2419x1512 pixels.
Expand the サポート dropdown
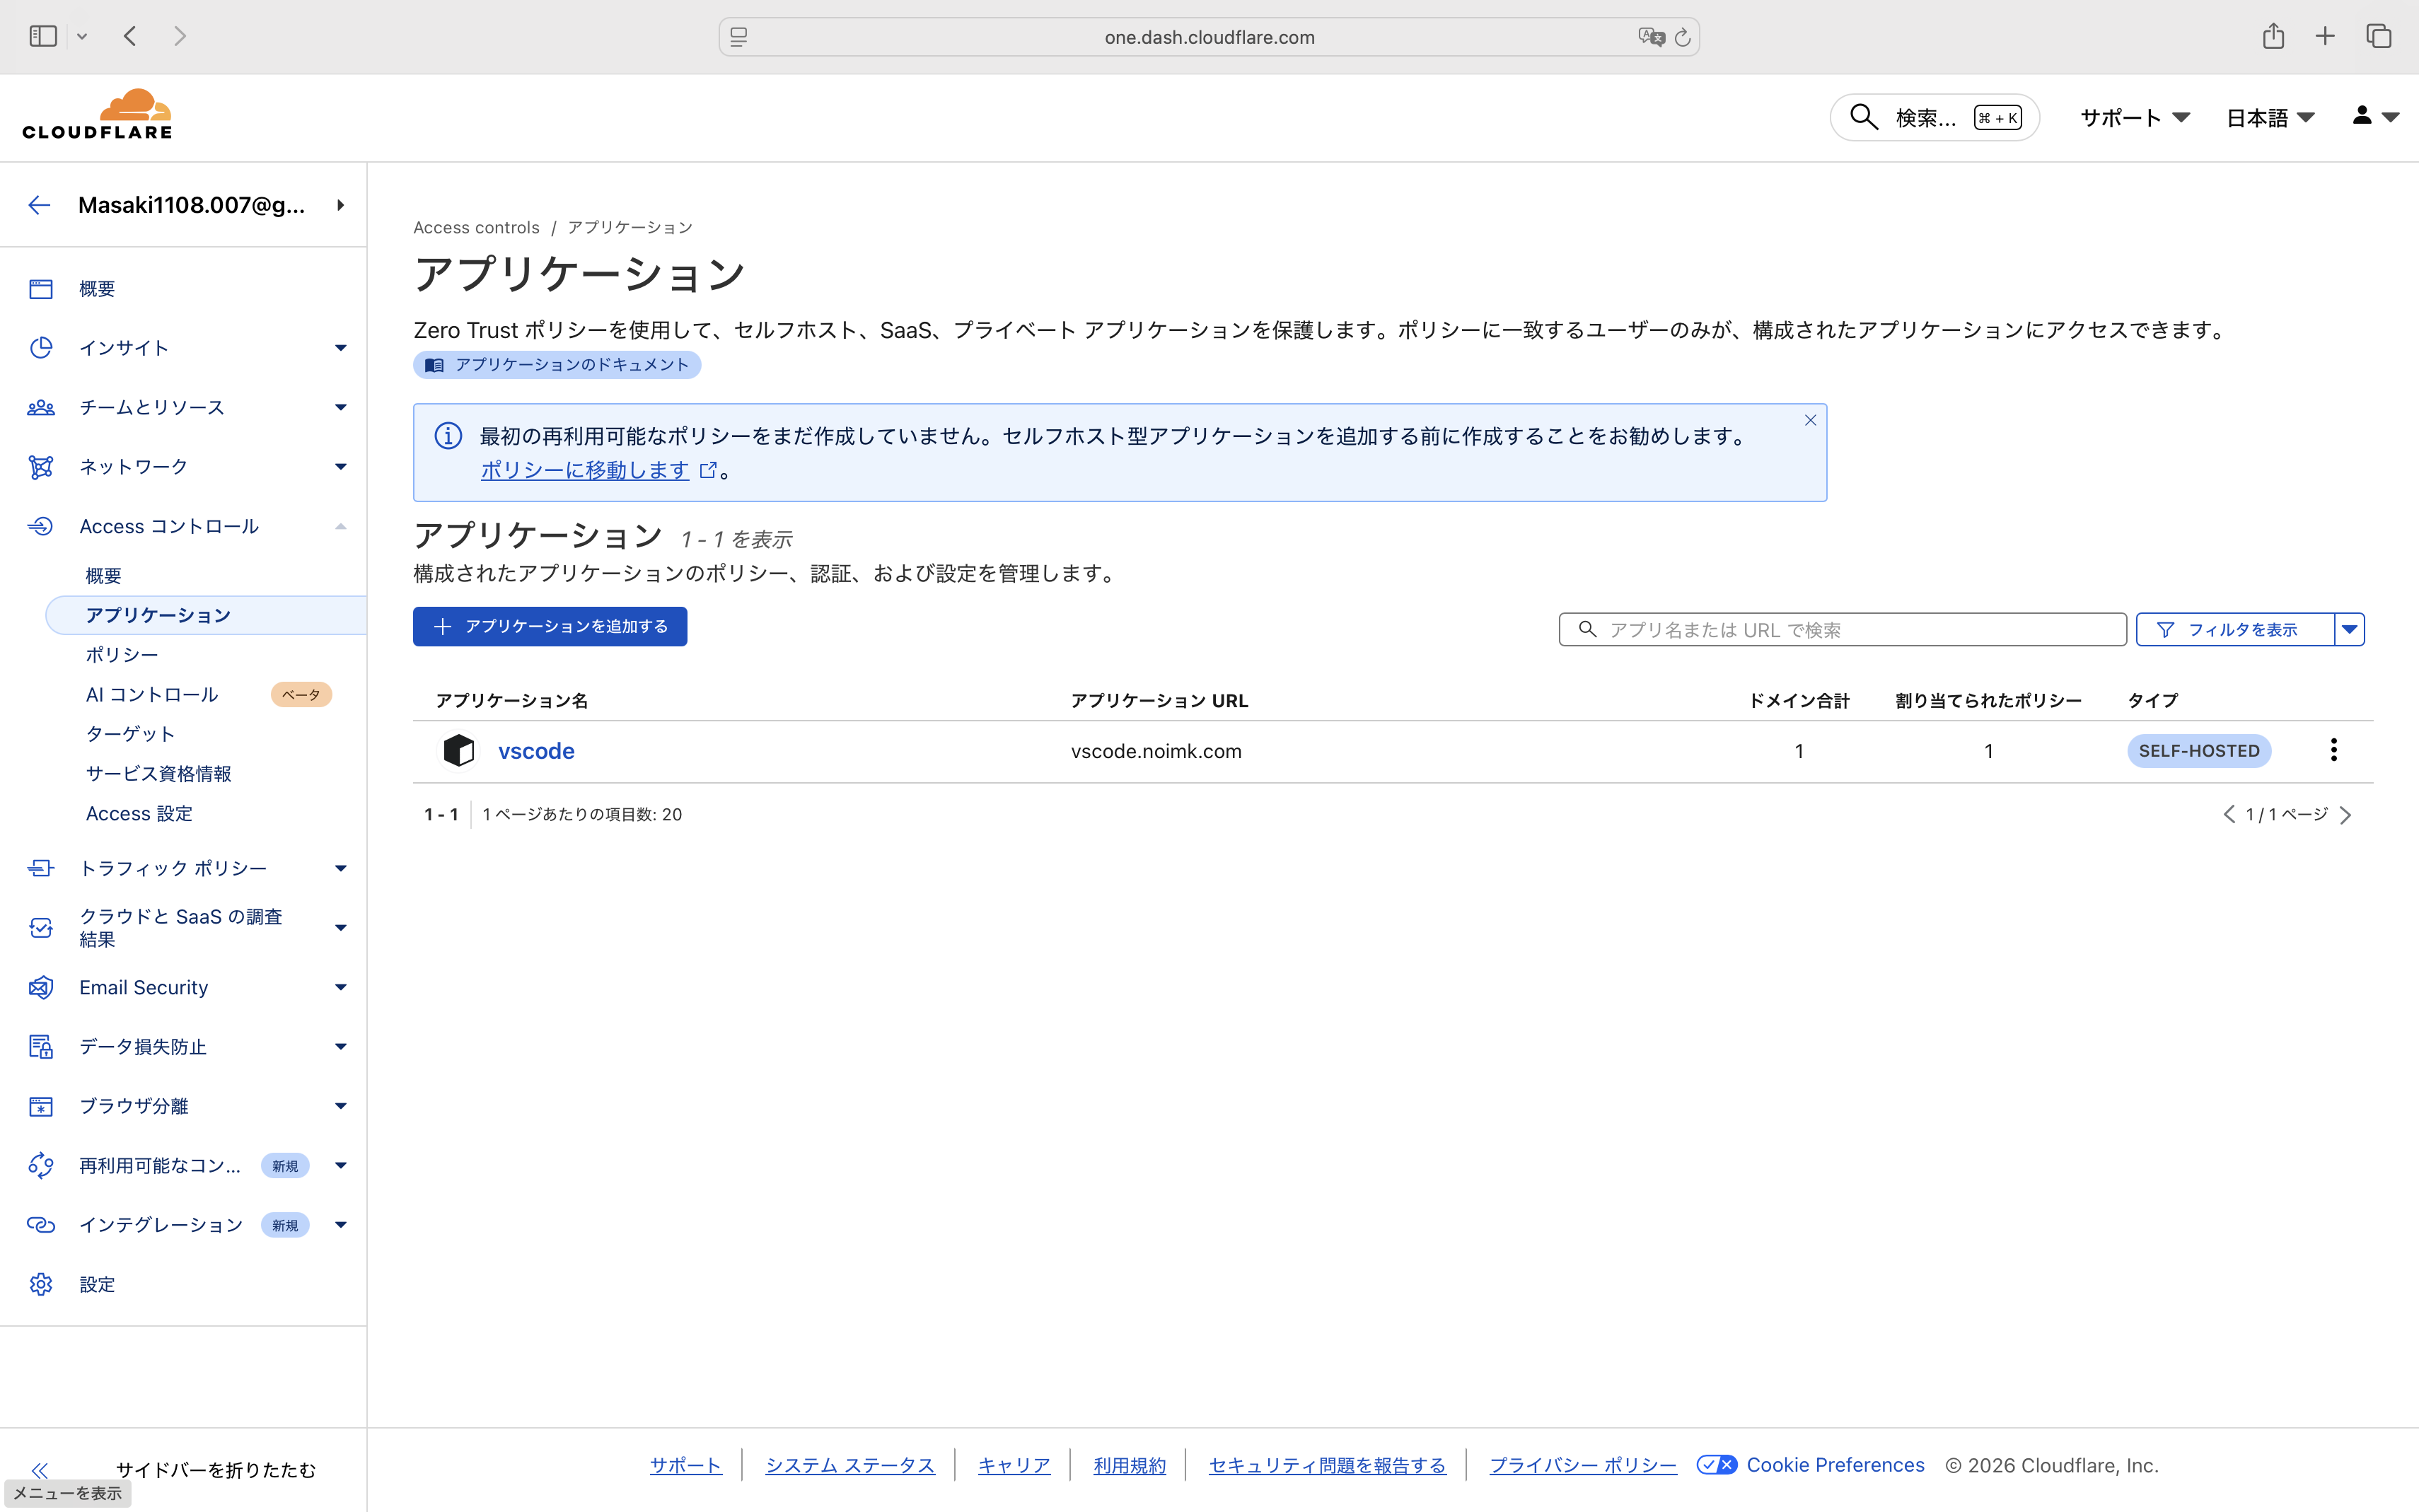pyautogui.click(x=2133, y=117)
